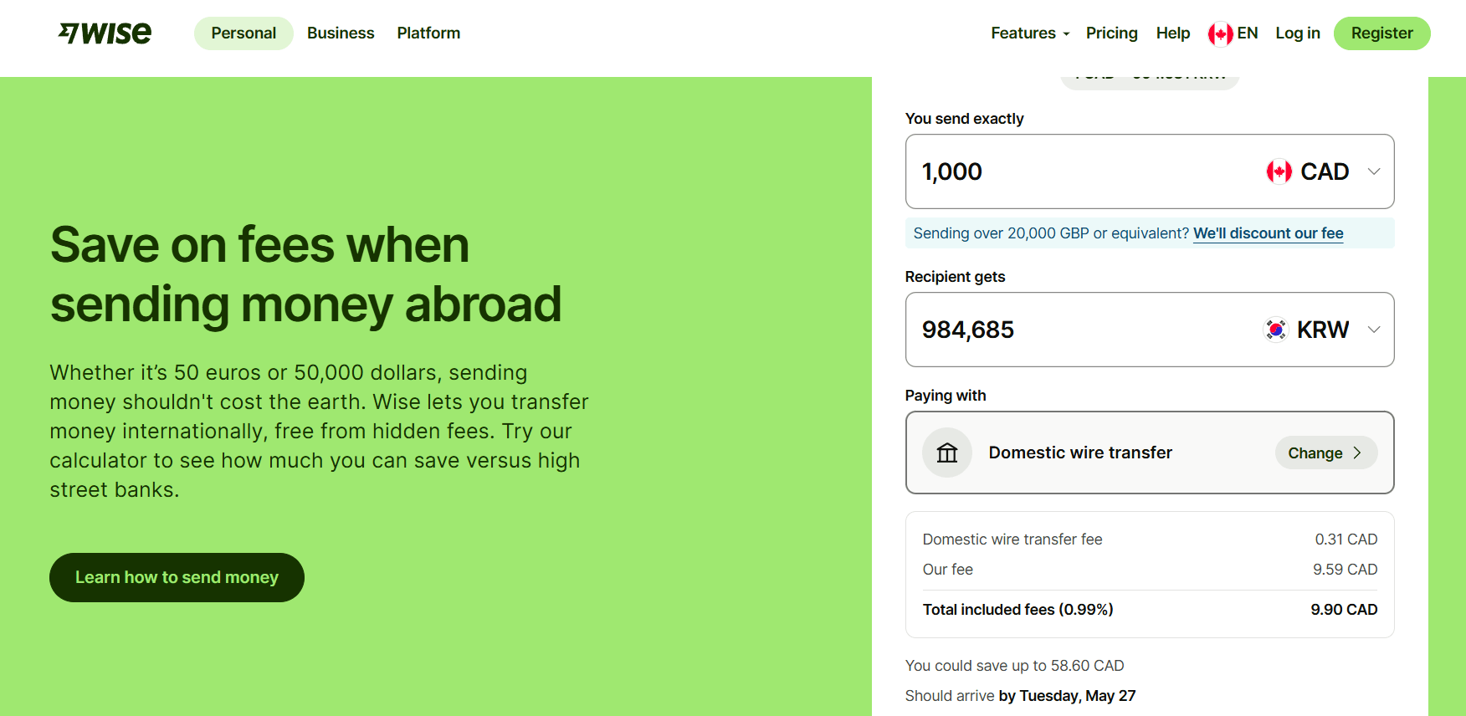Open the Platform tab
This screenshot has height=716, width=1466.
(428, 33)
